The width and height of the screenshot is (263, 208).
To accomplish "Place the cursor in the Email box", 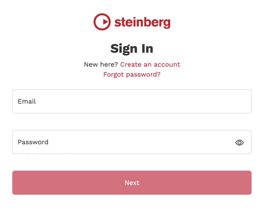I will pyautogui.click(x=132, y=101).
